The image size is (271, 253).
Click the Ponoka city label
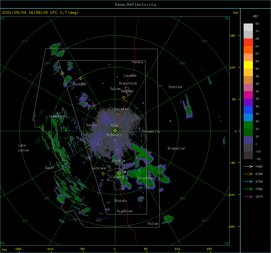137,62
